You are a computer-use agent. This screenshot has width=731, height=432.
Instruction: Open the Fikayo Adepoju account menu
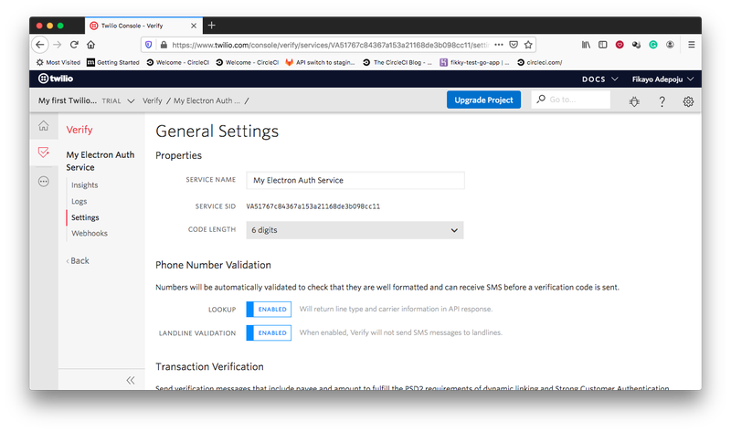pos(662,79)
